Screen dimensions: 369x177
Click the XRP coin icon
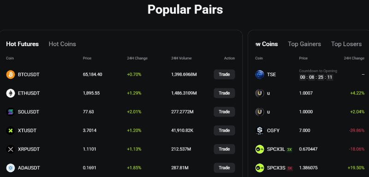pyautogui.click(x=10, y=149)
